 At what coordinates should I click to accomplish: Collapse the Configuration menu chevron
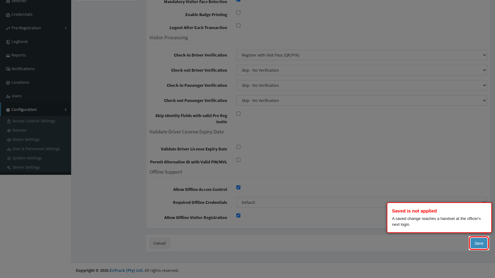point(66,110)
